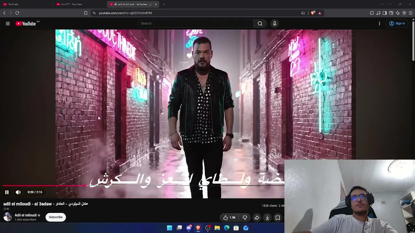Go back in browser history

coord(4,13)
